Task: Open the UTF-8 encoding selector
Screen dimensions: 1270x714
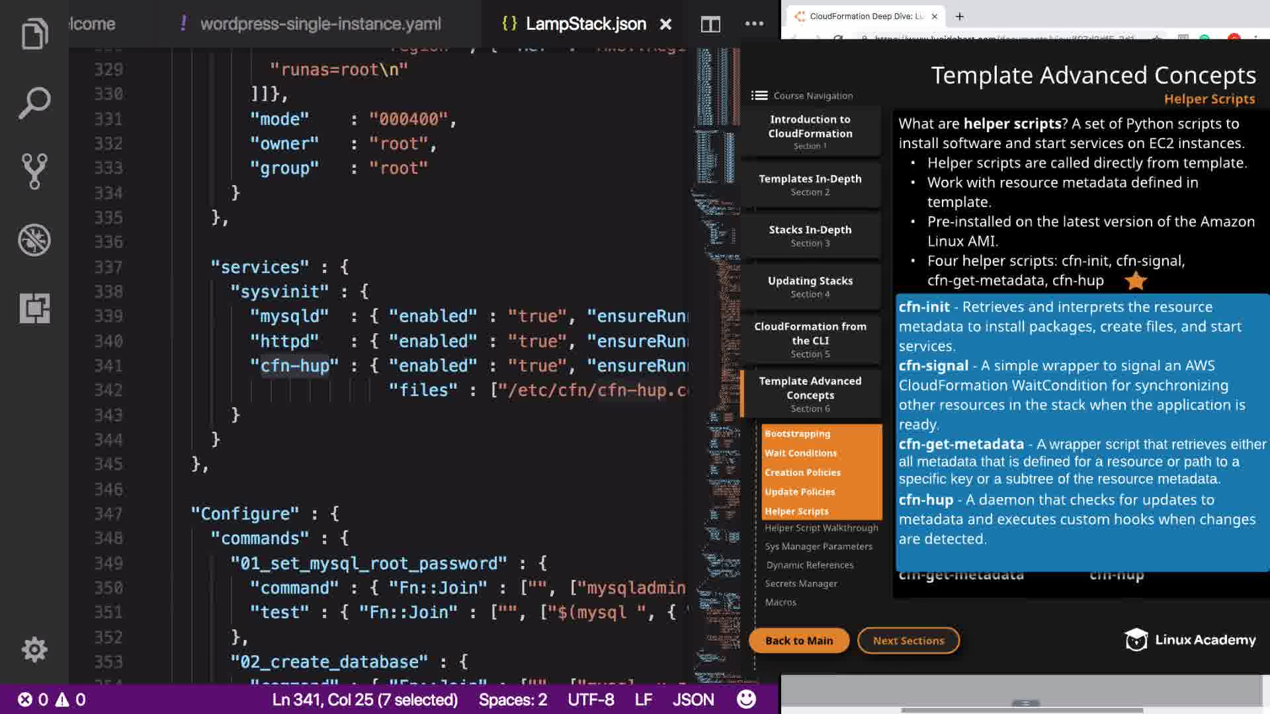Action: click(591, 699)
